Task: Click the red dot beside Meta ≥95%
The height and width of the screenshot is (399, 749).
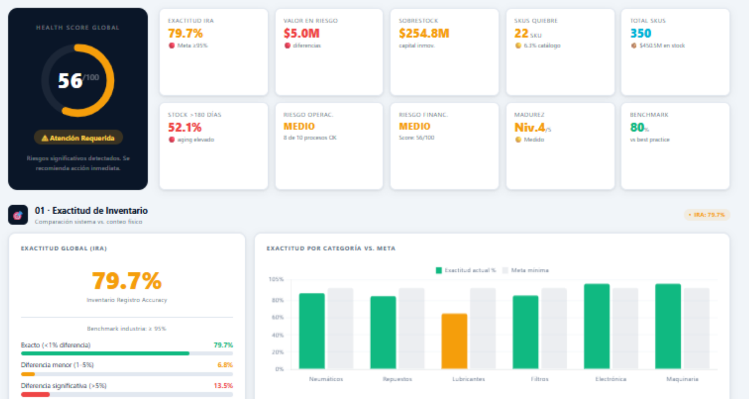Action: coord(172,45)
